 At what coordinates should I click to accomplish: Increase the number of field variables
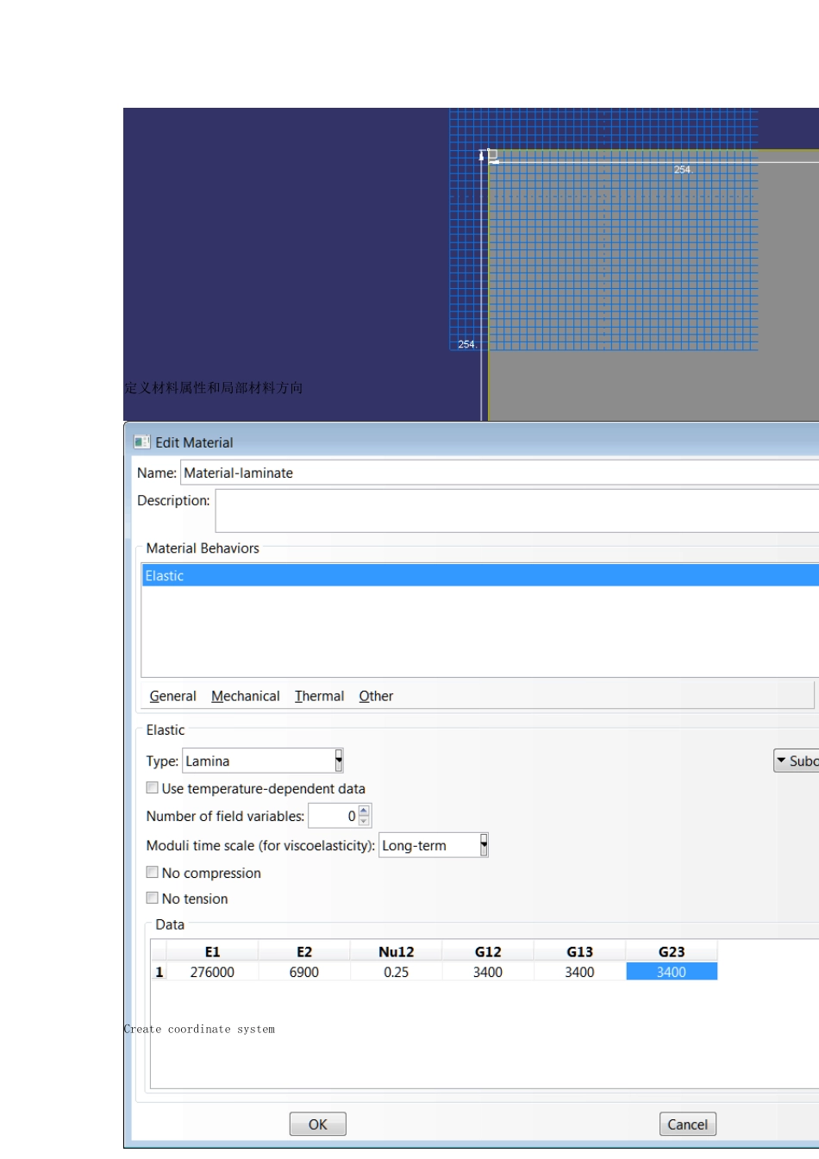pos(364,811)
